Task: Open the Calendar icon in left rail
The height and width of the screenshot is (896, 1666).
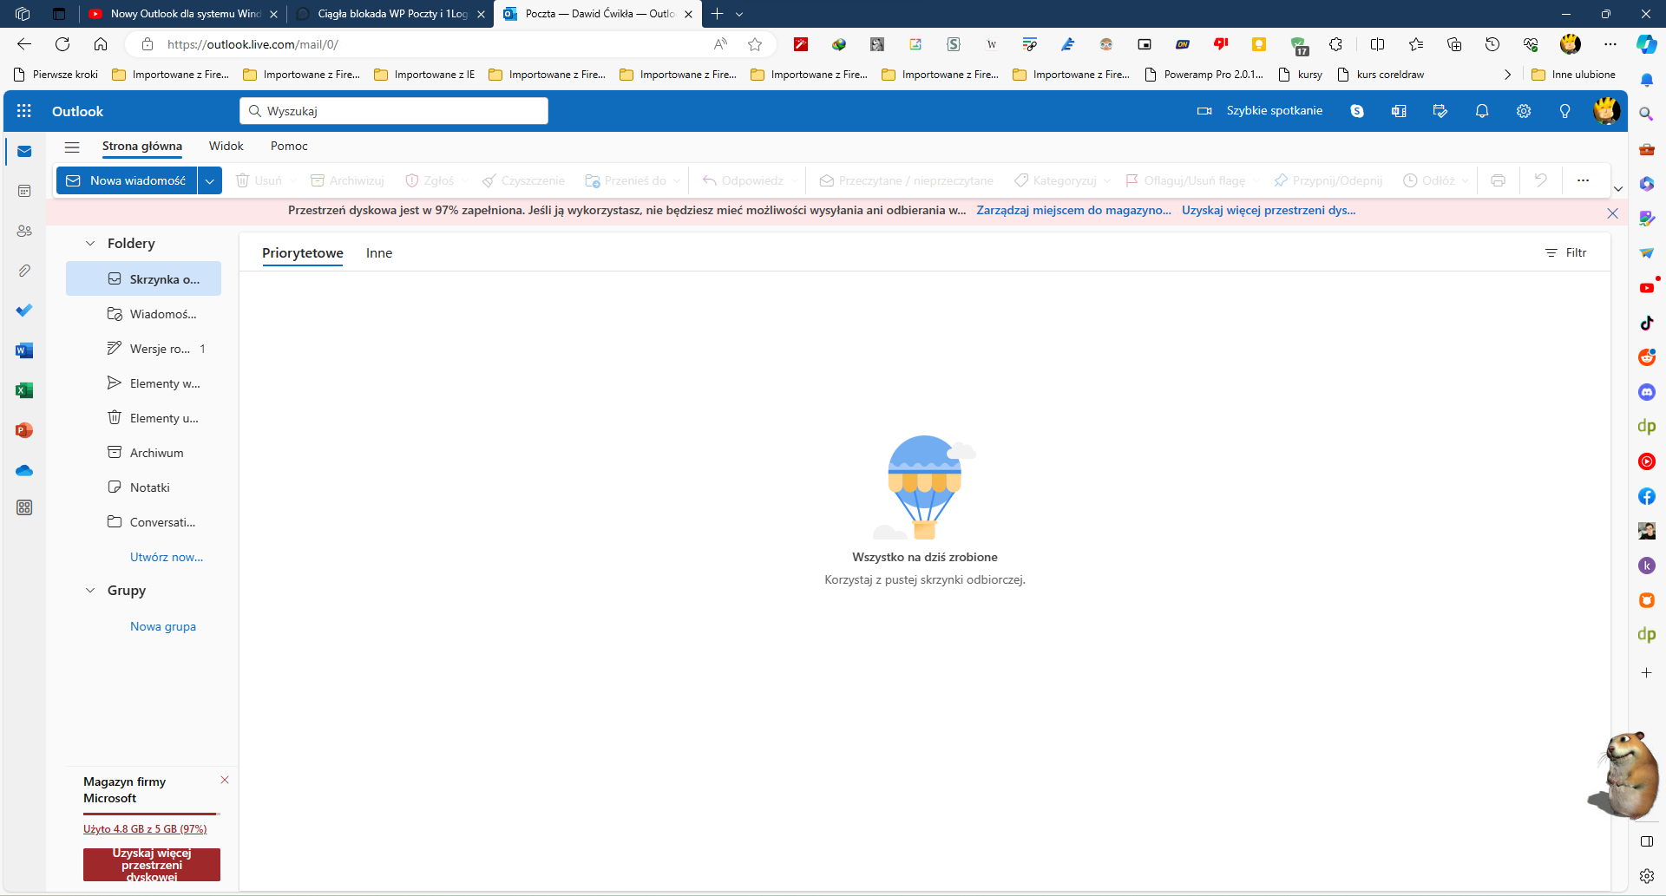Action: click(24, 191)
